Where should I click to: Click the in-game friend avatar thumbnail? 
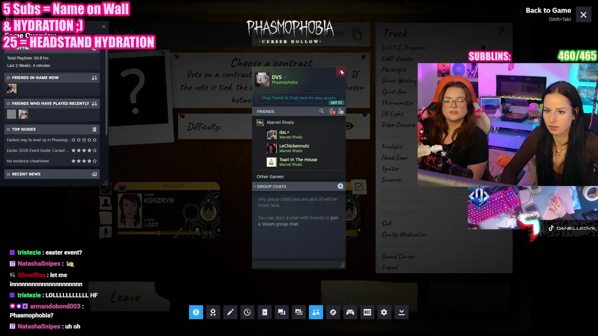click(12, 88)
